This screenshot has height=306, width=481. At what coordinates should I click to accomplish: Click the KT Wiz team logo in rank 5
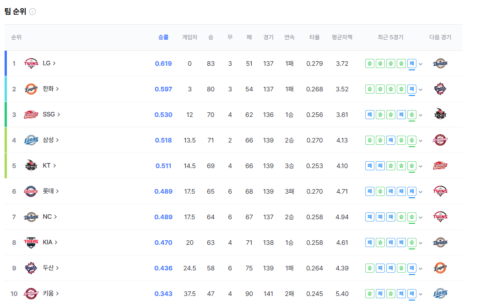coord(31,165)
